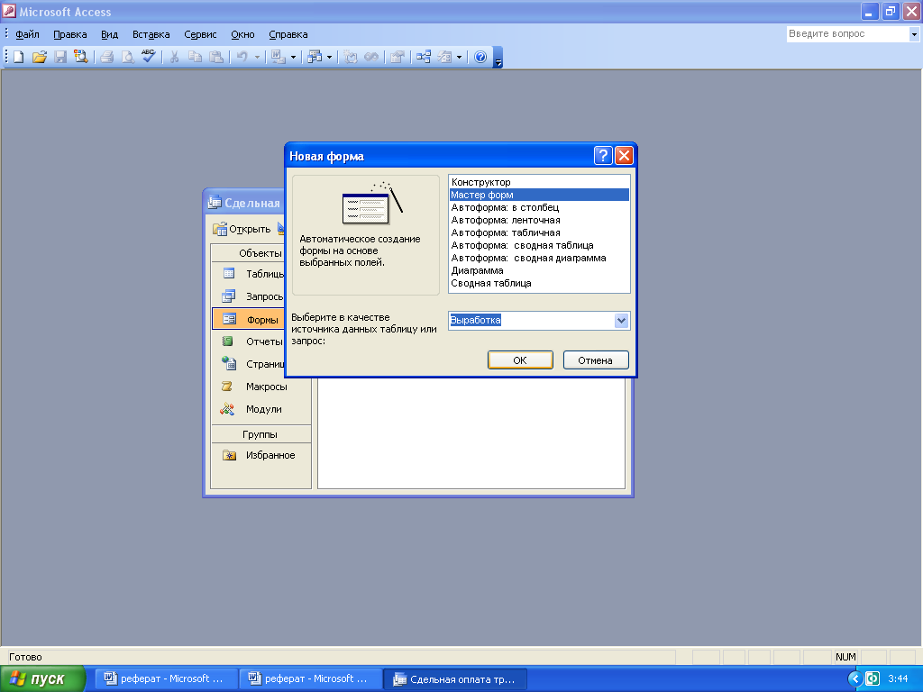The image size is (923, 692).
Task: Select 'Сводная таблица' list entry
Action: point(539,283)
